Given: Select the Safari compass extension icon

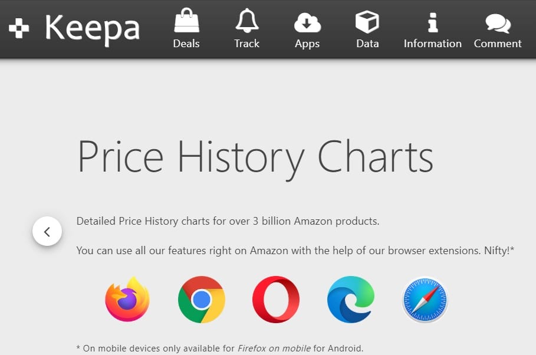Looking at the screenshot, I should click(425, 299).
